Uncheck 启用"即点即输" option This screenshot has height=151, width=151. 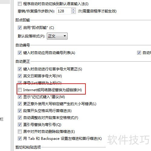20,27
